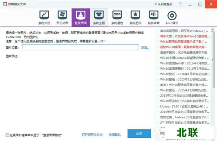Open news item 超炫Win10桌面

183,47
